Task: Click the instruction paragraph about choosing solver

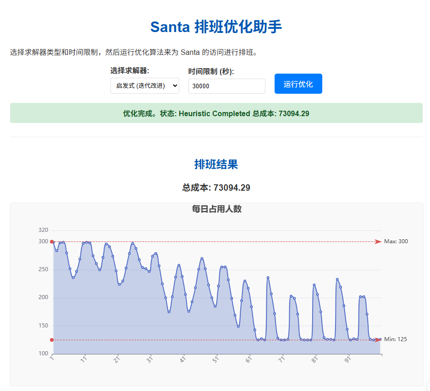Action: [x=134, y=52]
